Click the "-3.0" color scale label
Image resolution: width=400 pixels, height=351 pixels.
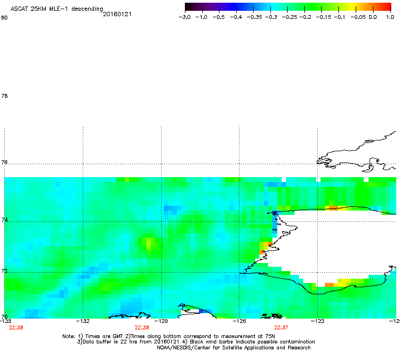pyautogui.click(x=184, y=17)
